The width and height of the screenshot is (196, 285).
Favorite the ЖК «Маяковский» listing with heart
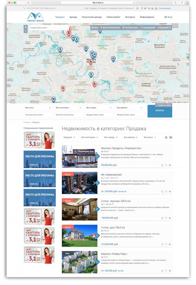166,191
